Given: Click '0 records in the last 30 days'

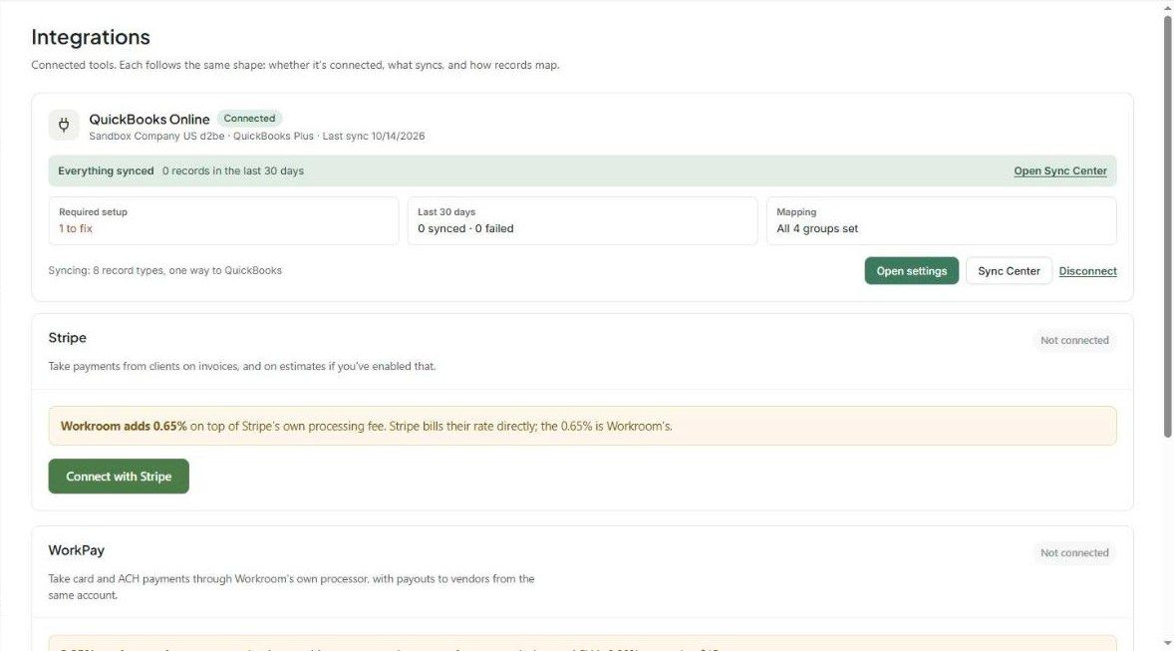Looking at the screenshot, I should pyautogui.click(x=233, y=170).
